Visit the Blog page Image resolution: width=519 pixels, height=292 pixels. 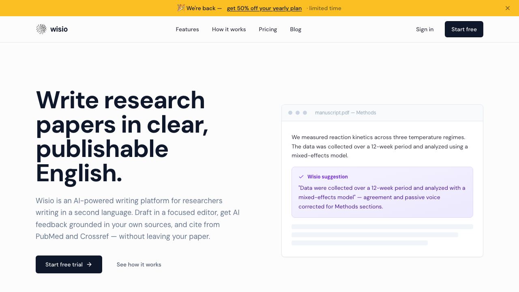[x=296, y=29]
